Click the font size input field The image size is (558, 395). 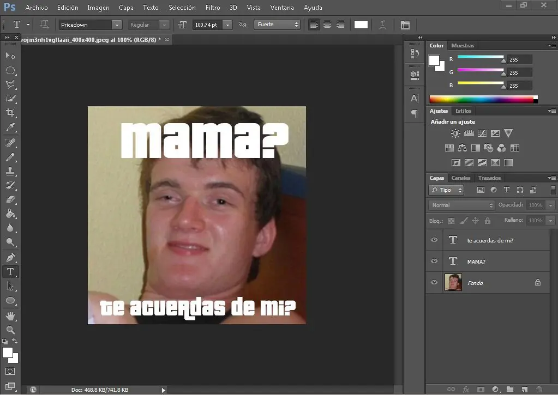point(207,25)
